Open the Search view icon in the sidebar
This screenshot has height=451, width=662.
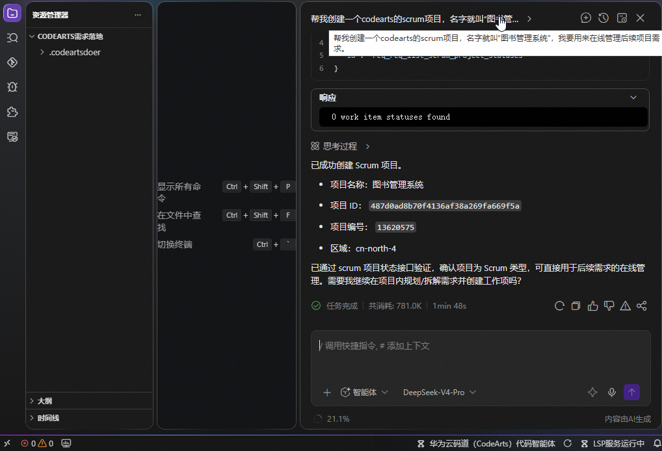(12, 38)
